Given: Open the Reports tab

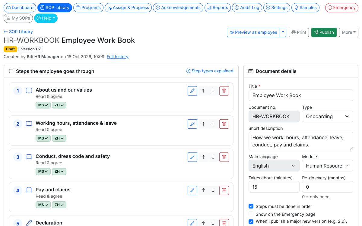Looking at the screenshot, I should 218,8.
